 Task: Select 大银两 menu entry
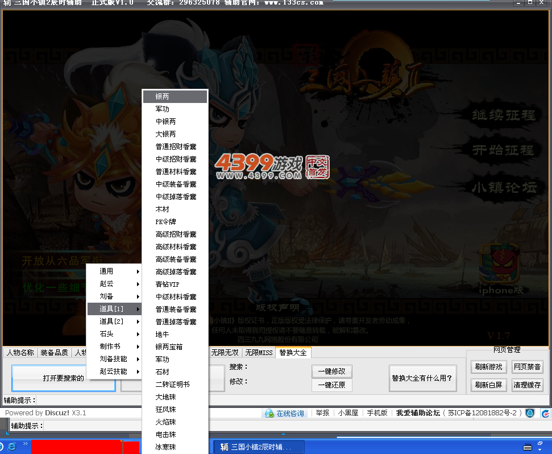175,134
